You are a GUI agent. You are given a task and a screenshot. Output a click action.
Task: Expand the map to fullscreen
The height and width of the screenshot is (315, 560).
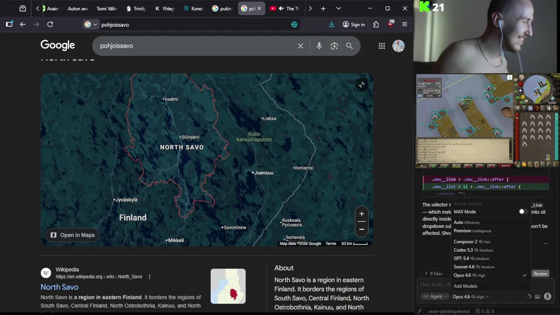(x=361, y=85)
